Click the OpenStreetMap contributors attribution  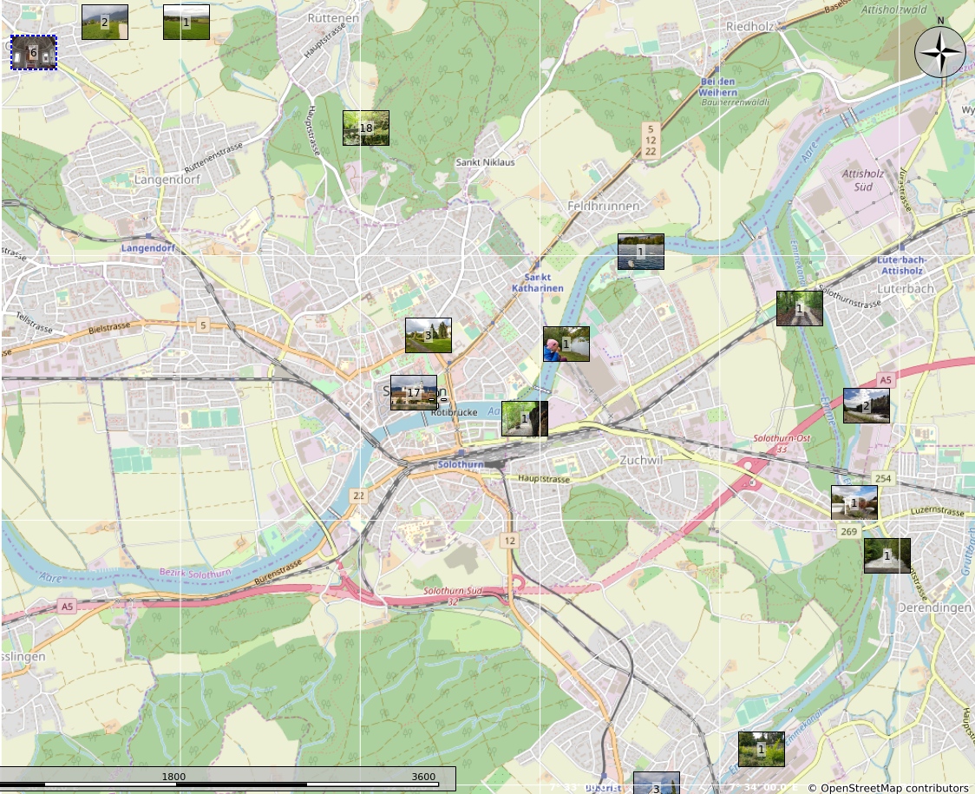coord(887,787)
